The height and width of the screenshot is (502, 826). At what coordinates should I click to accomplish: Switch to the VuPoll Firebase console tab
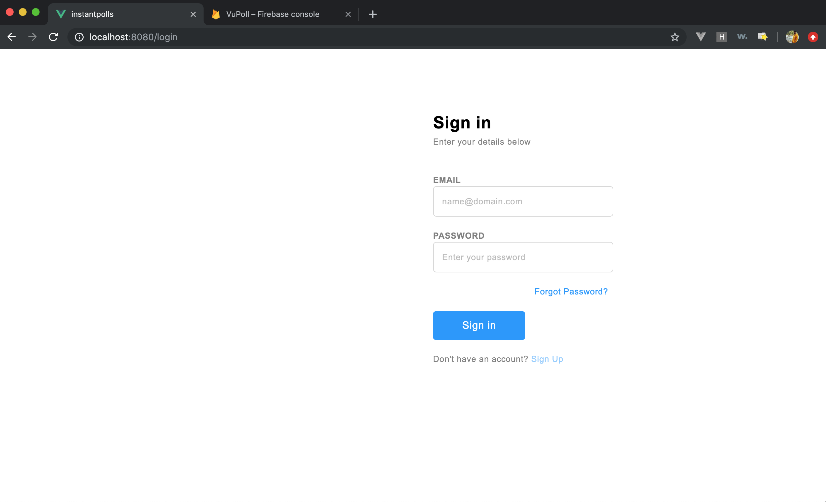[272, 14]
